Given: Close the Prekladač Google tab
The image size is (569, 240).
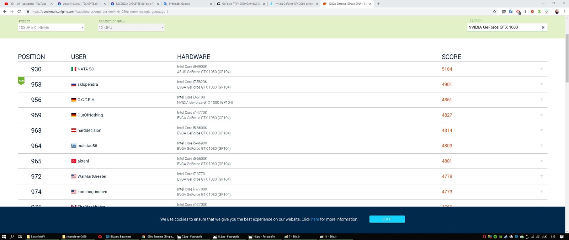Looking at the screenshot, I should point(211,4).
